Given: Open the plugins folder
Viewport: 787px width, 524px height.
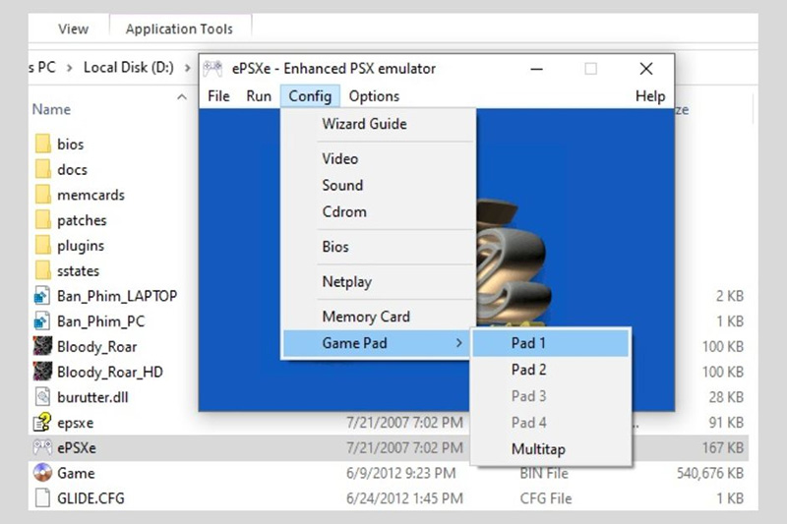Looking at the screenshot, I should [x=80, y=246].
